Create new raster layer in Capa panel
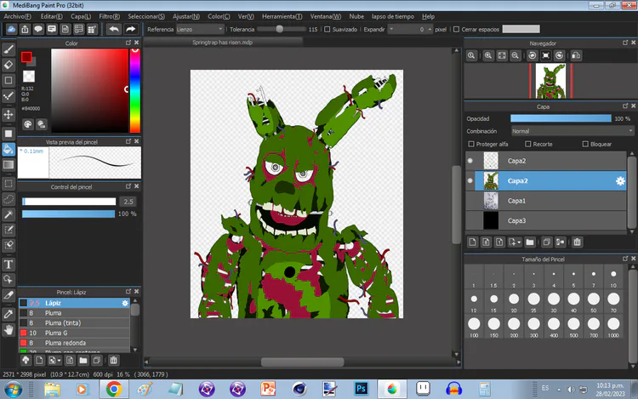638x399 pixels. pyautogui.click(x=472, y=242)
